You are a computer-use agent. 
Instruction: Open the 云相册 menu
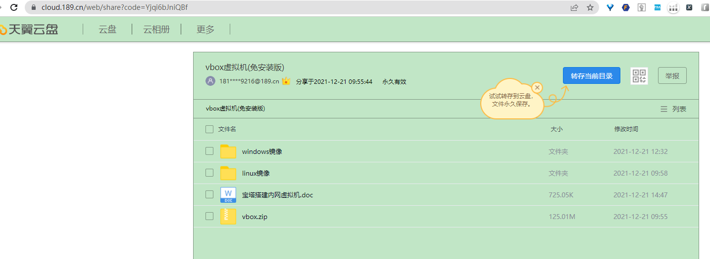156,30
